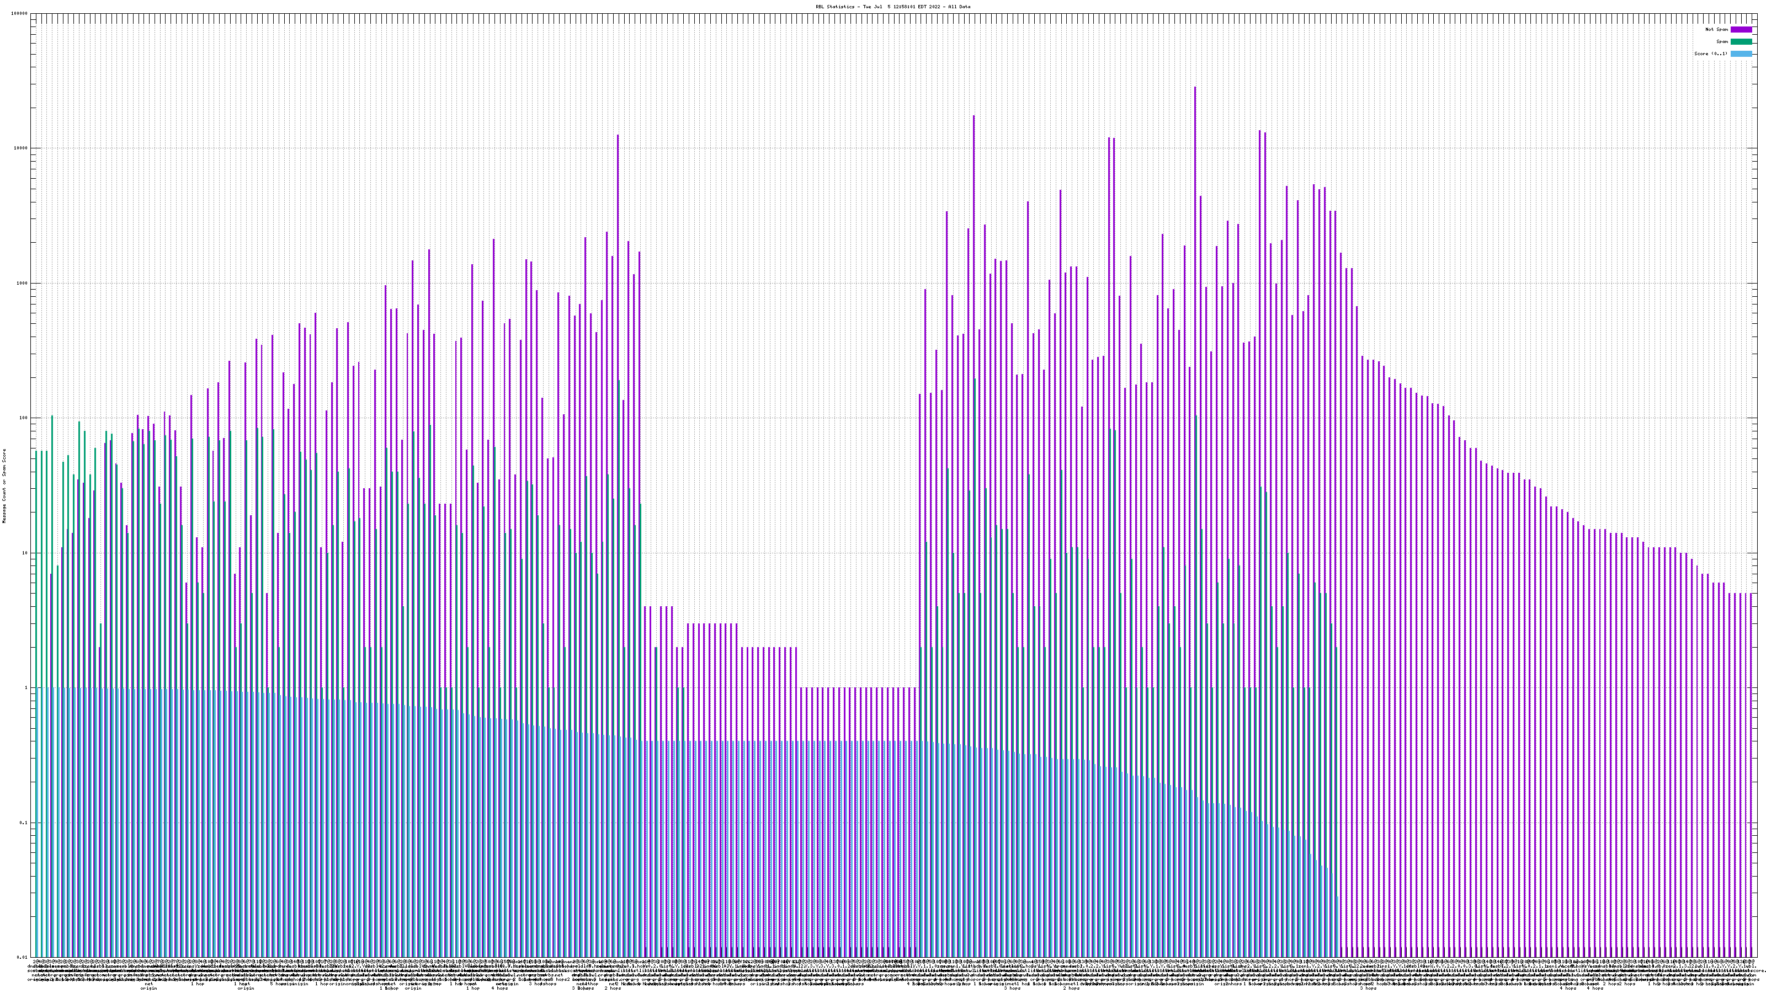Select the Not Spam legend label
Image resolution: width=1766 pixels, height=993 pixels.
pos(1717,29)
